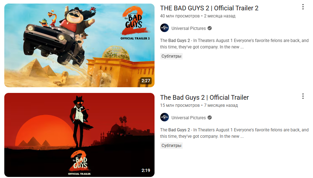The width and height of the screenshot is (313, 178).
Task: Click Universal Pictures avatar beside the first video
Action: click(x=165, y=28)
